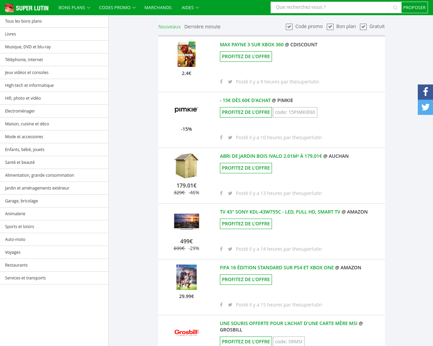This screenshot has height=346, width=433.
Task: Tweet the Pimkie offer
Action: click(x=230, y=138)
